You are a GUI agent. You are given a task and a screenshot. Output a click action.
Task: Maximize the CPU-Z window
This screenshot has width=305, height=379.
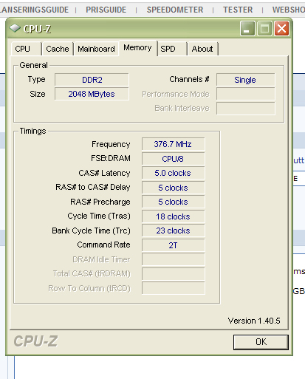click(x=264, y=29)
